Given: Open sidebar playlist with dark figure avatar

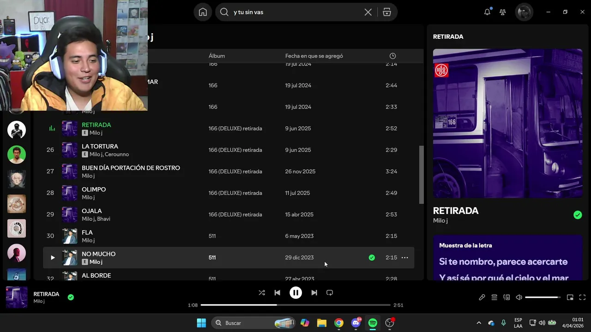Looking at the screenshot, I should coord(17,130).
